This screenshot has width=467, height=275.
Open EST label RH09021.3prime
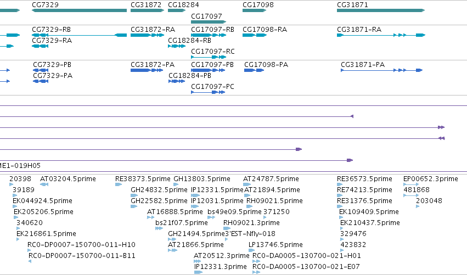pos(251,223)
